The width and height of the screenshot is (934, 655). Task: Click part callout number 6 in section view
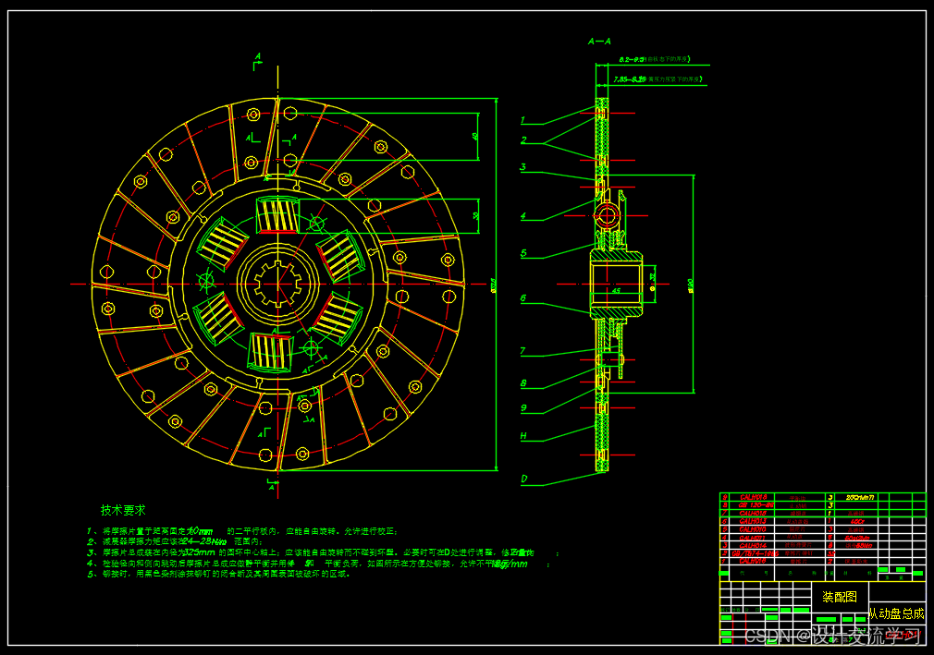pos(523,298)
